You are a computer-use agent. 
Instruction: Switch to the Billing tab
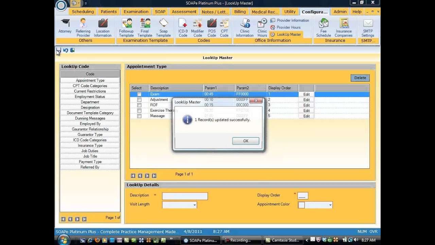[x=240, y=12]
